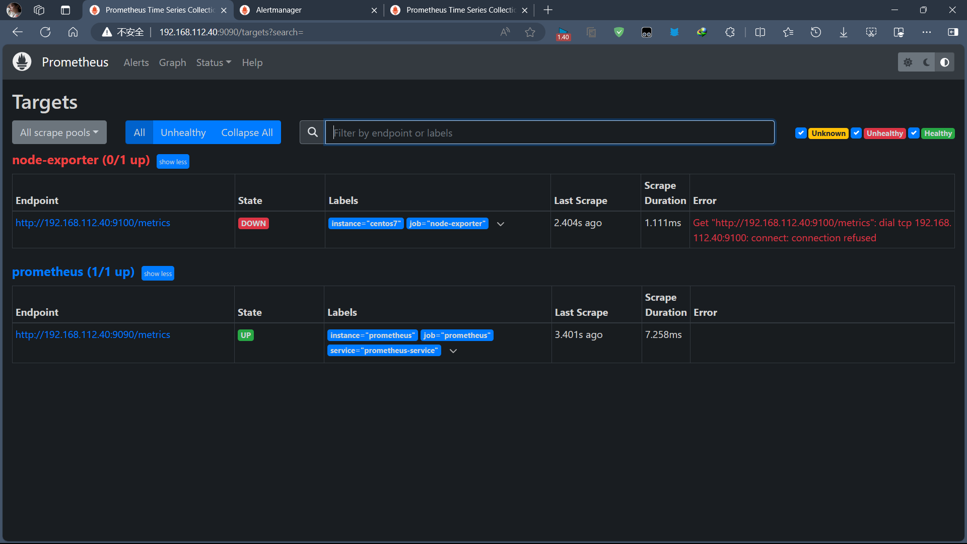Image resolution: width=967 pixels, height=544 pixels.
Task: Select the auto-contrast theme icon
Action: point(945,62)
